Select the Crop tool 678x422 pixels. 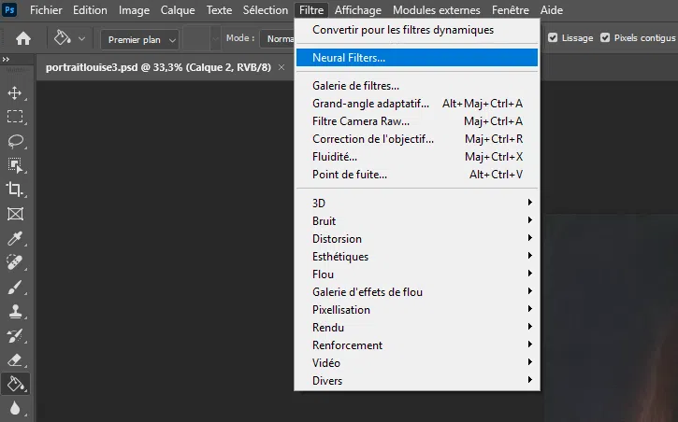coord(15,189)
